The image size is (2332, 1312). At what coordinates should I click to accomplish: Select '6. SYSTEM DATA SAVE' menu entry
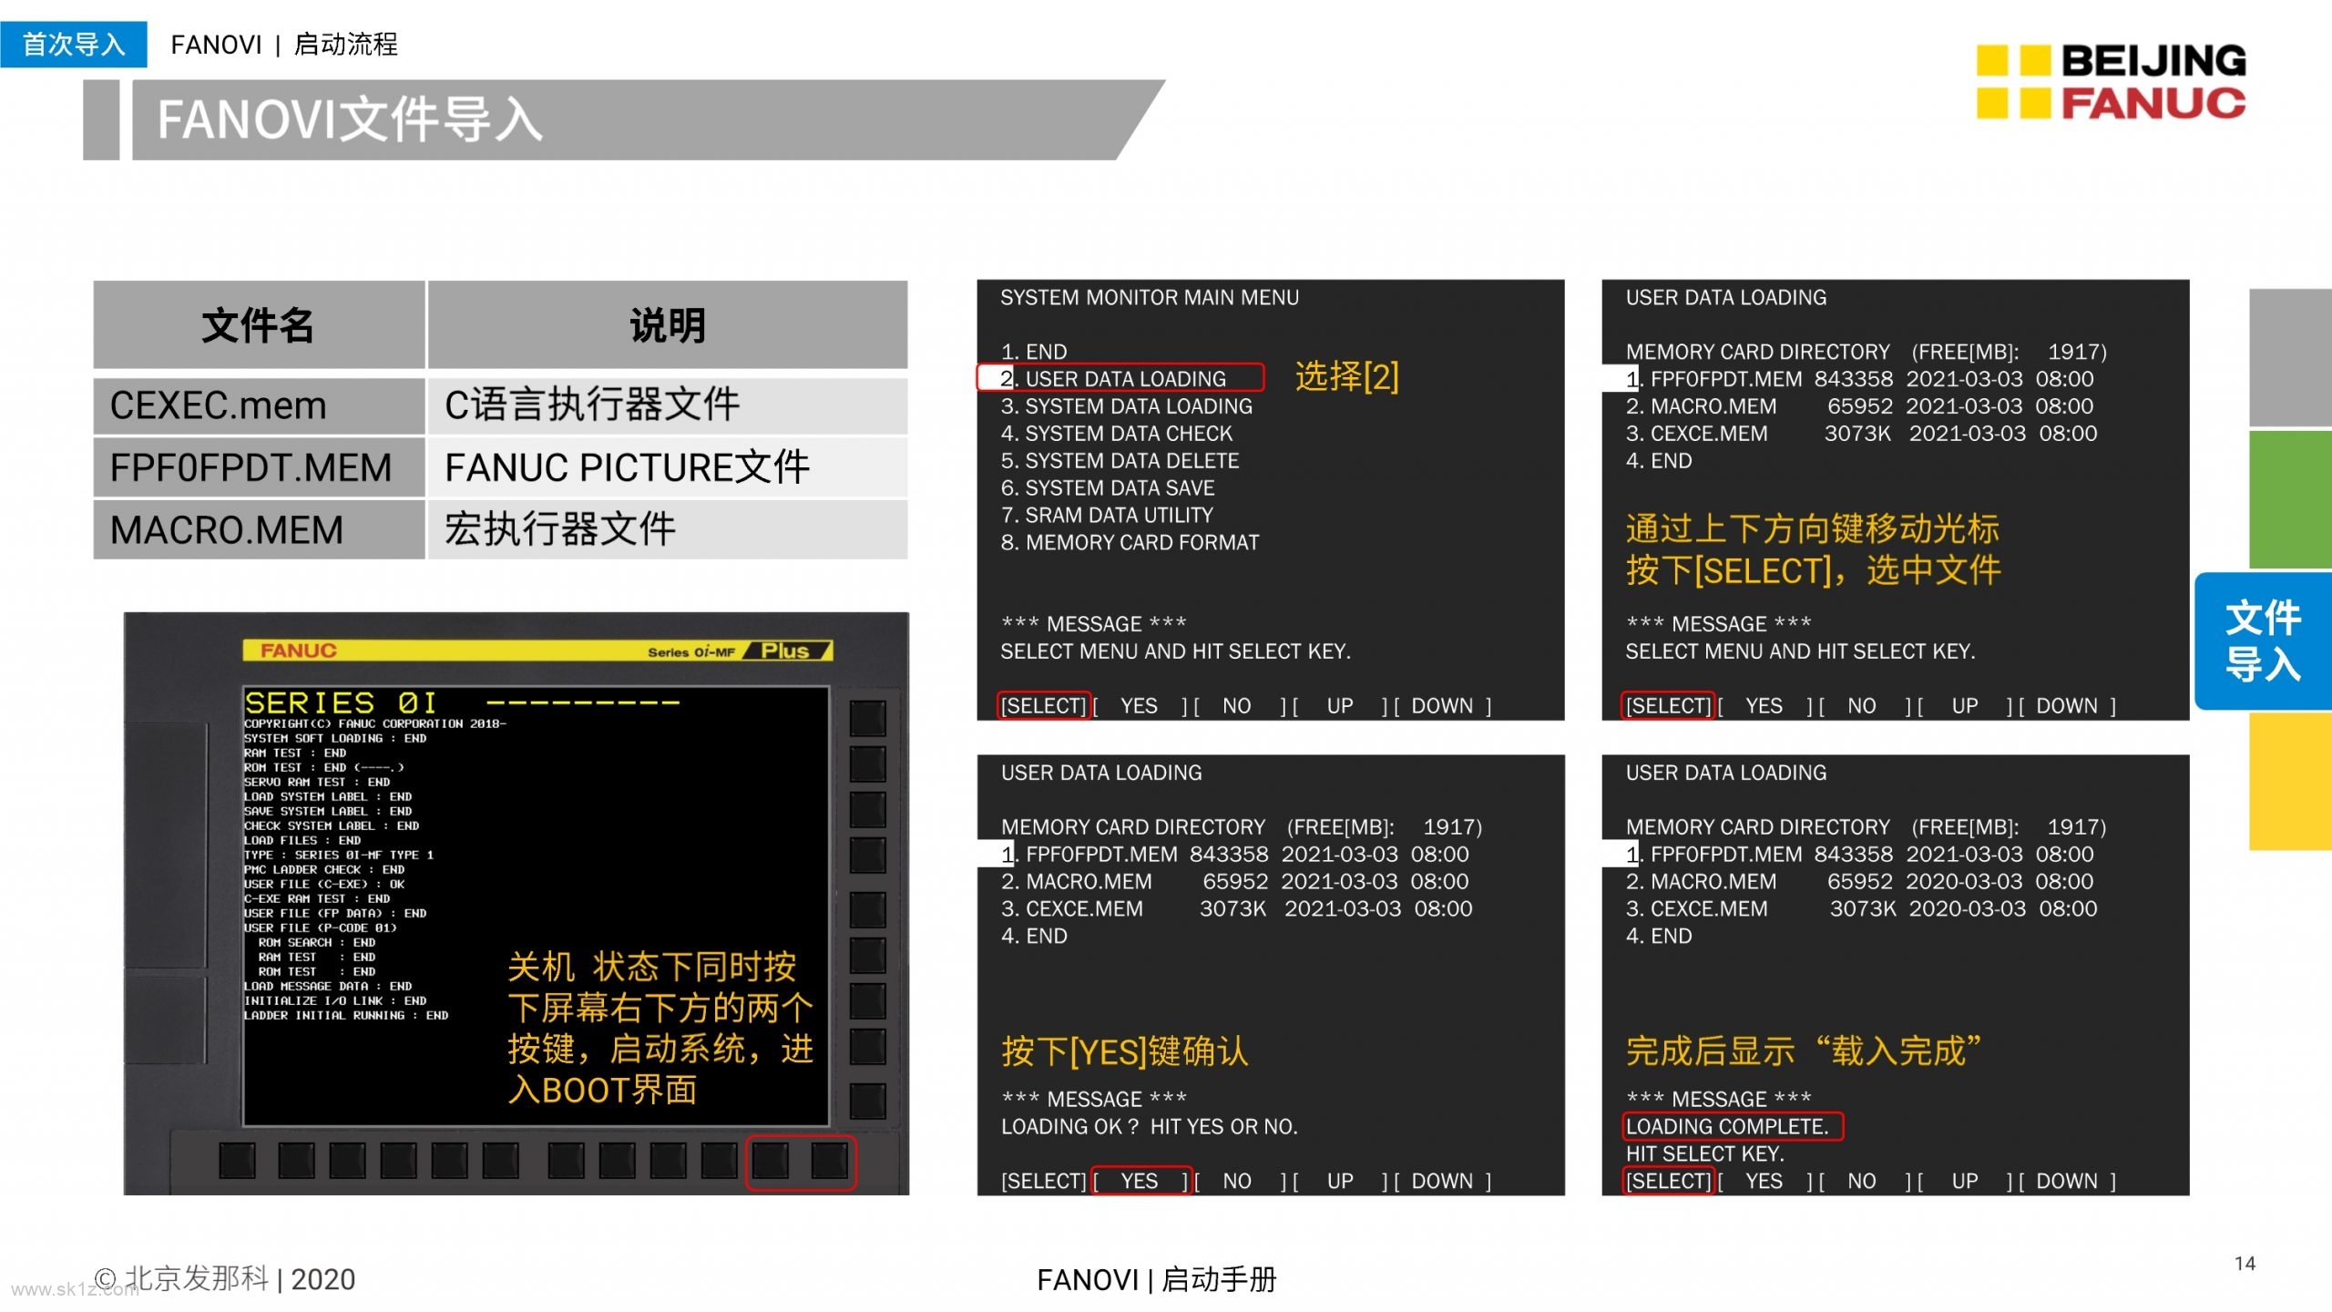pyautogui.click(x=1108, y=488)
